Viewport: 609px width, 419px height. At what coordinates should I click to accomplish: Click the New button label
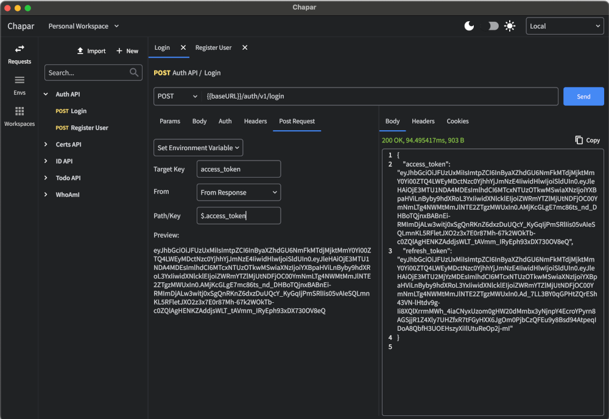[132, 51]
